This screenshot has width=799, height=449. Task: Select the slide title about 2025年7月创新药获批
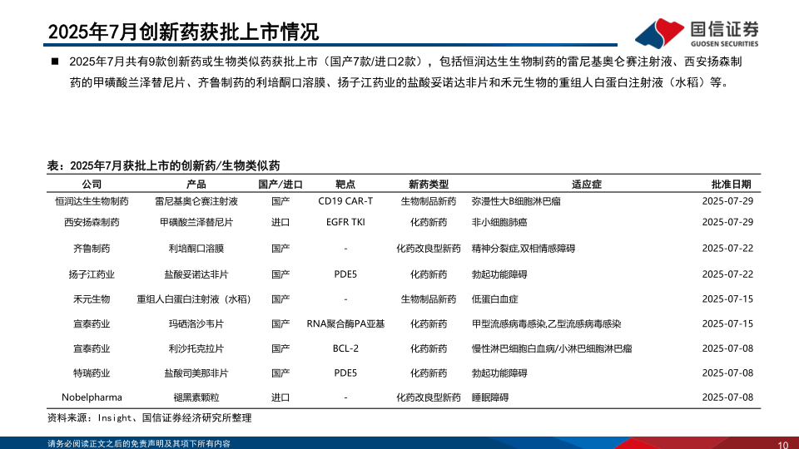coord(183,32)
